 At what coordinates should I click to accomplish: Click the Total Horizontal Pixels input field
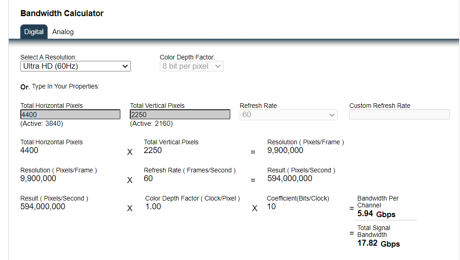[70, 114]
